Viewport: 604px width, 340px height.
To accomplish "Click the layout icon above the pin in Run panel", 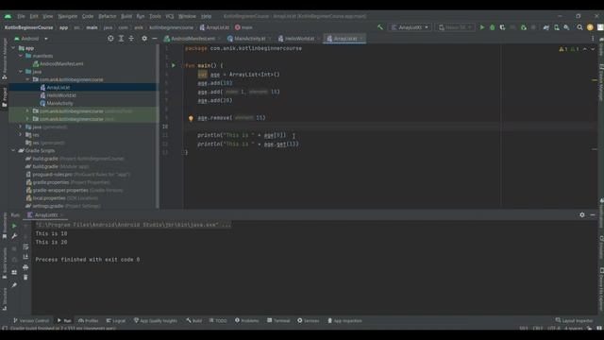I will 14,272.
